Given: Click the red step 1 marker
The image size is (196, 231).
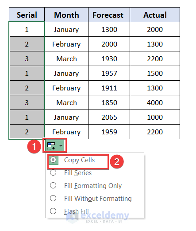Looking at the screenshot, I should [x=34, y=147].
